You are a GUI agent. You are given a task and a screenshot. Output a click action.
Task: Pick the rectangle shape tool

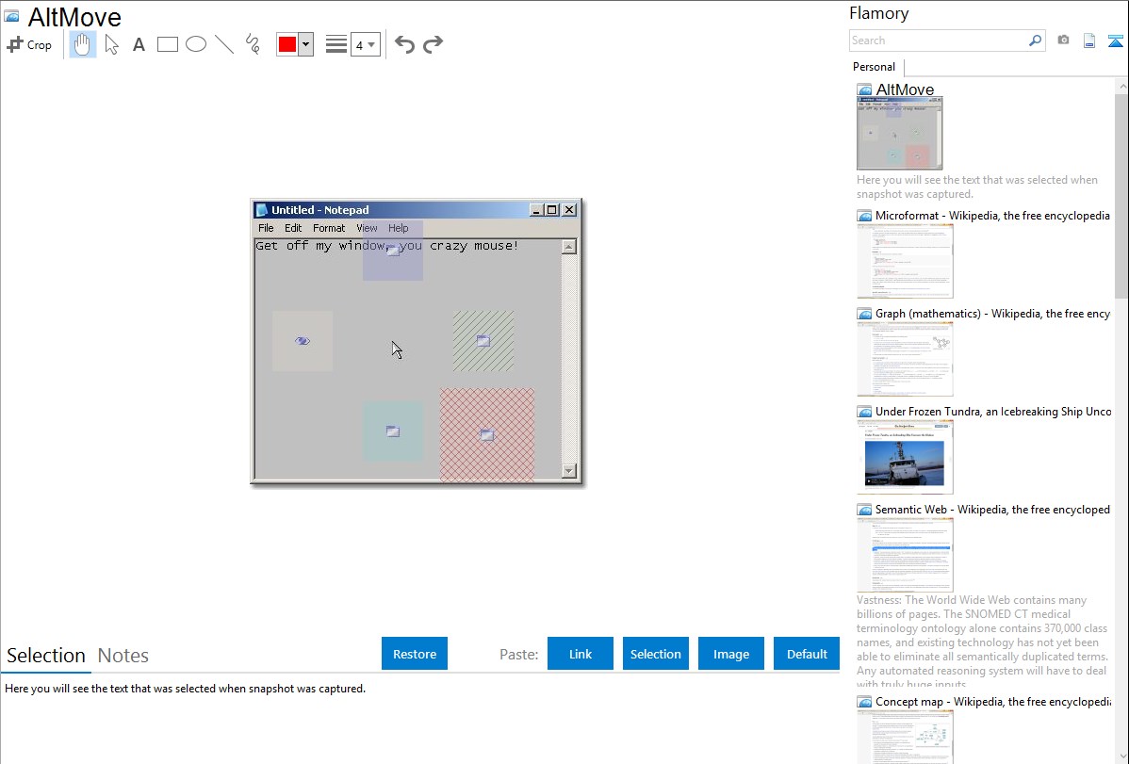pos(167,44)
